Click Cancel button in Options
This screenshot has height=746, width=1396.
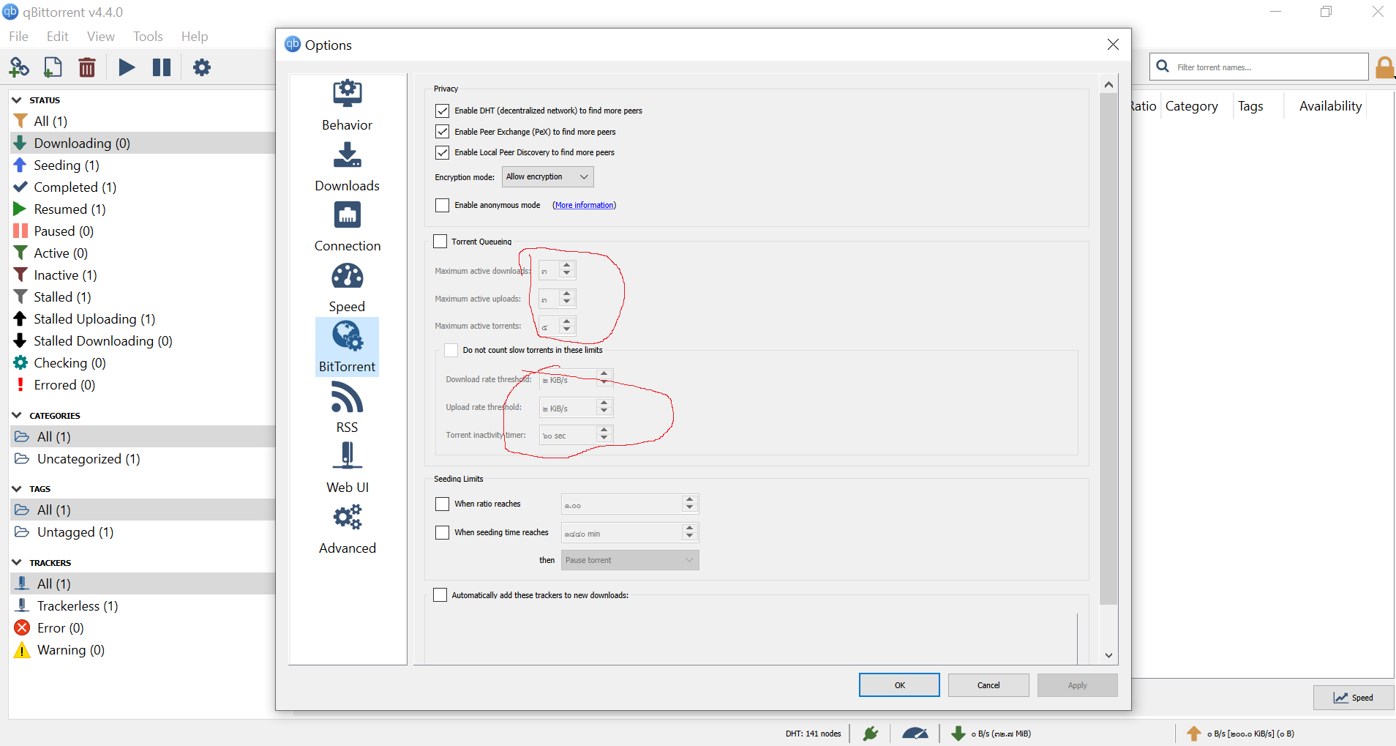point(988,685)
